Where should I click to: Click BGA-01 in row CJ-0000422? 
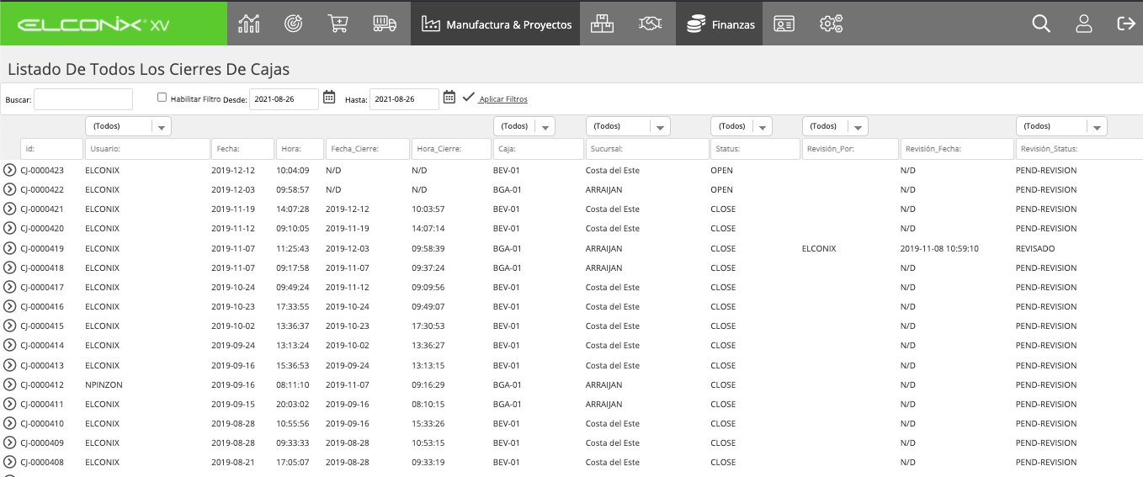(x=508, y=190)
